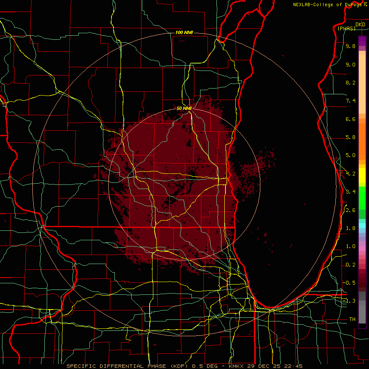Screen dimensions: 369x369
Task: Pick the pink band in color scale
Action: [362, 248]
